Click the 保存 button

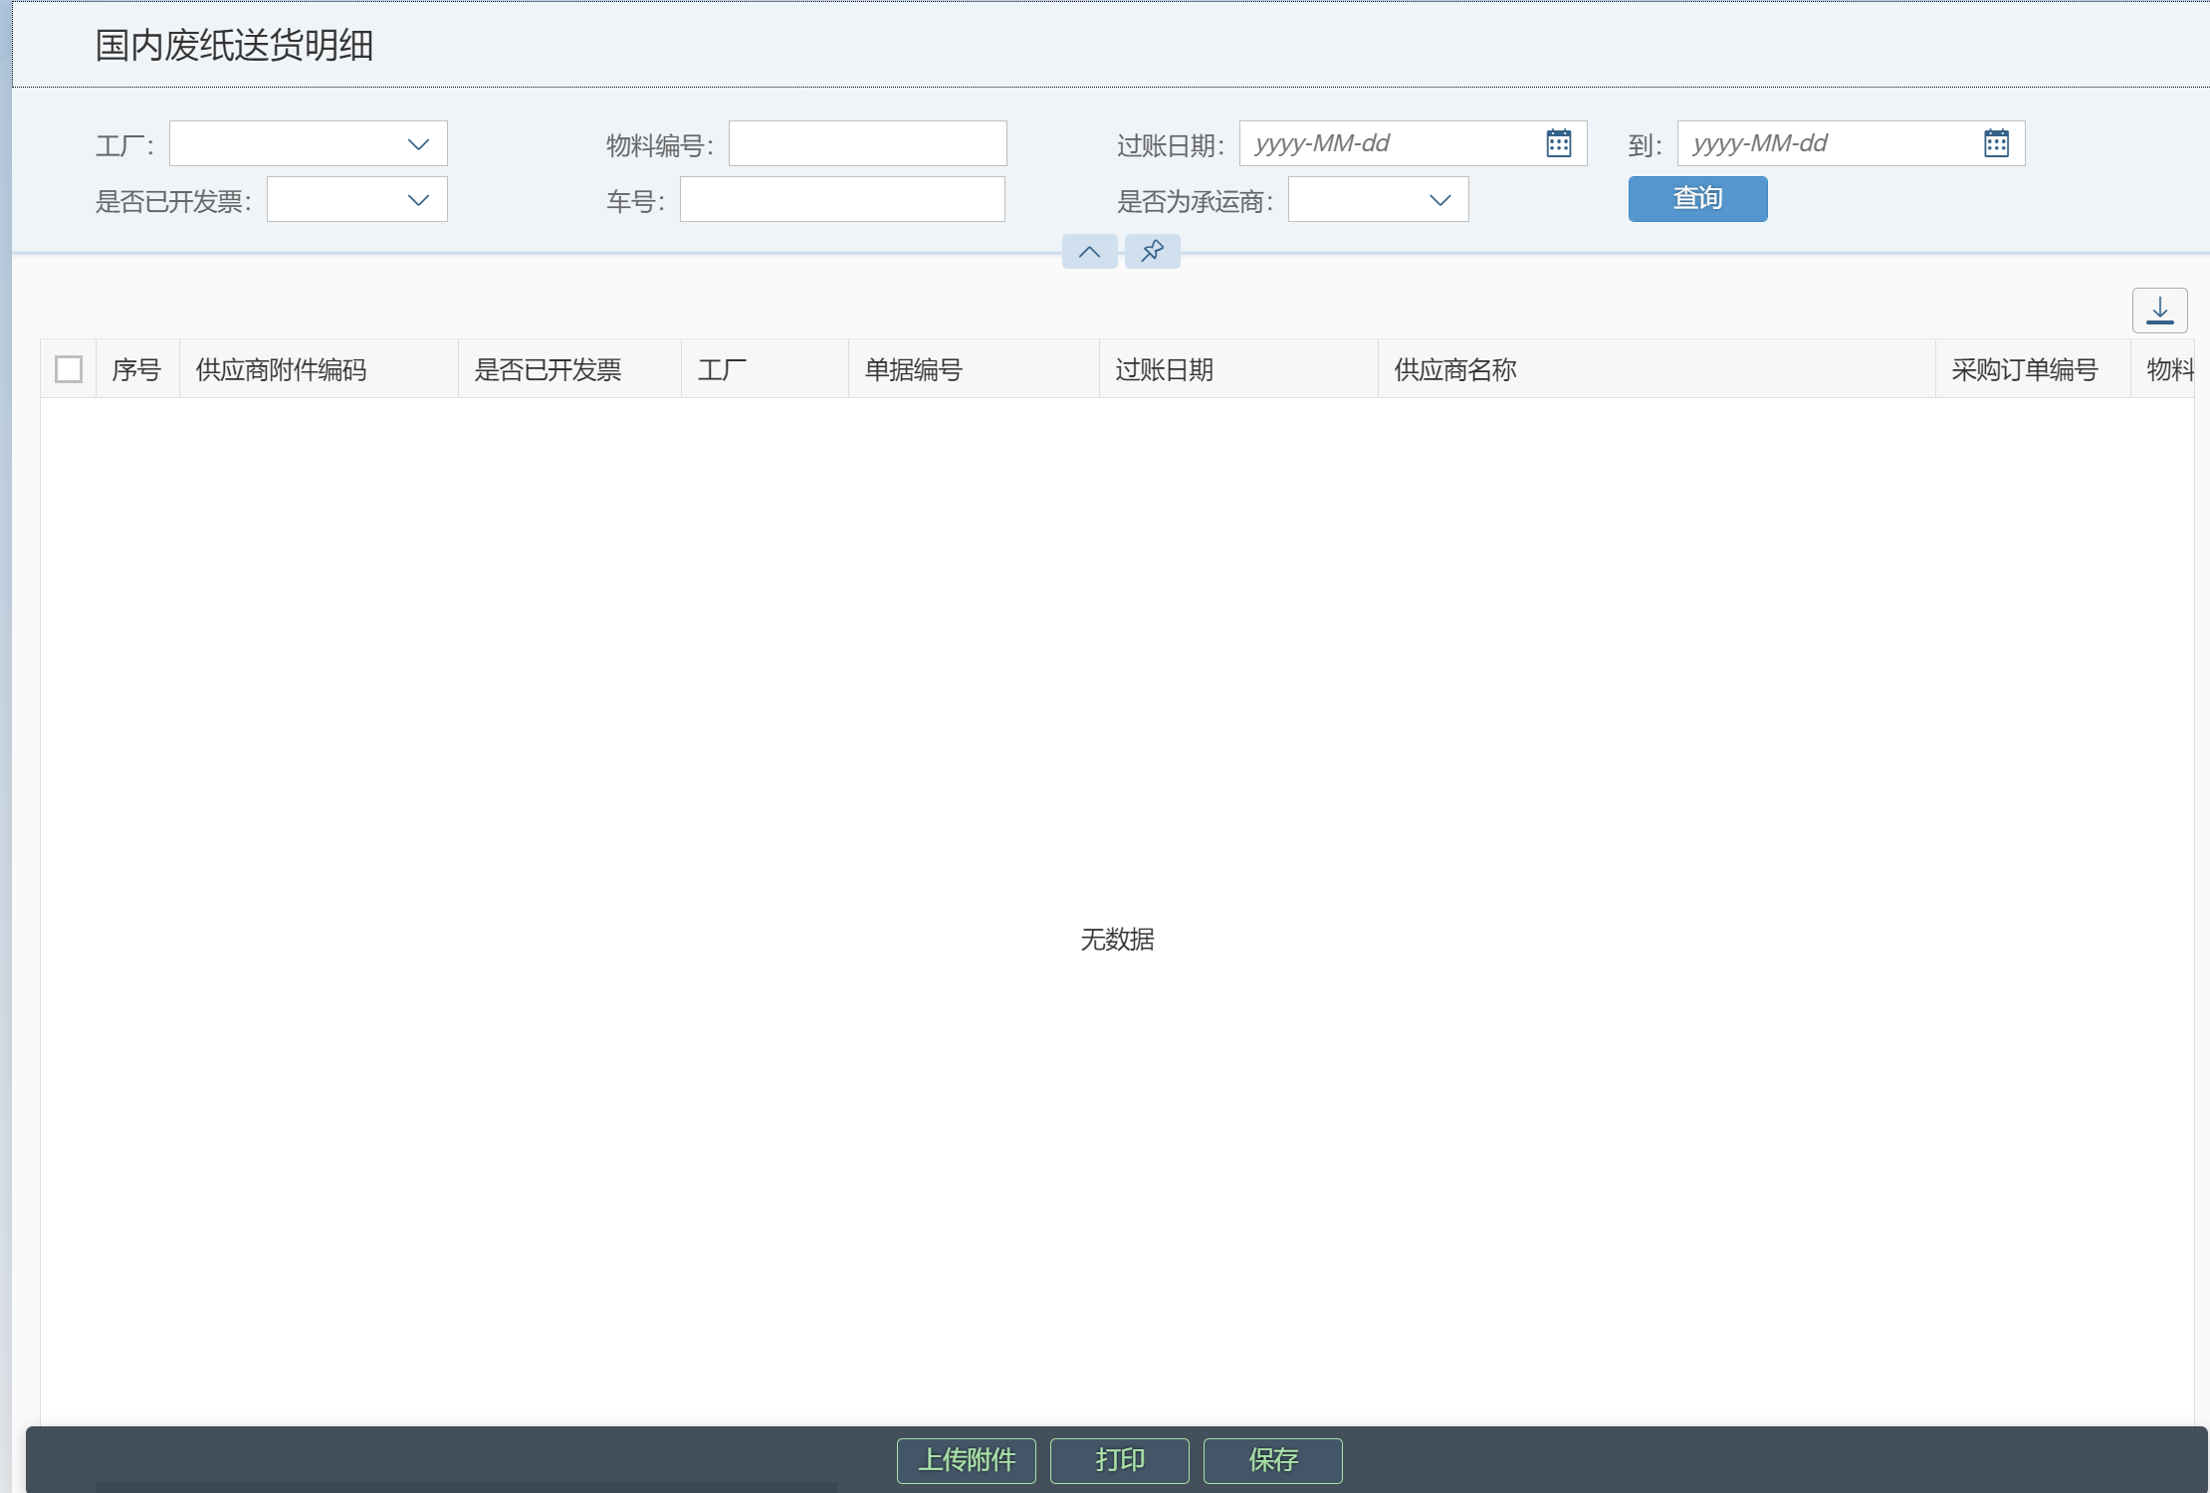(x=1273, y=1460)
